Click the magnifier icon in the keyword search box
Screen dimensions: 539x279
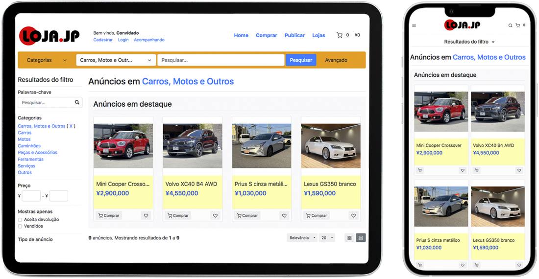[x=77, y=102]
